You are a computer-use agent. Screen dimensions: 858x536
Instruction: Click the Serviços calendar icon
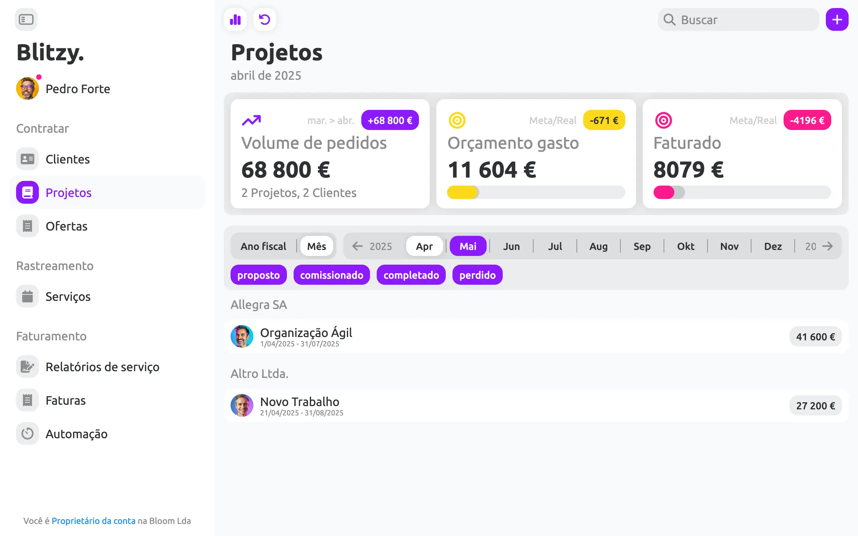coord(27,296)
